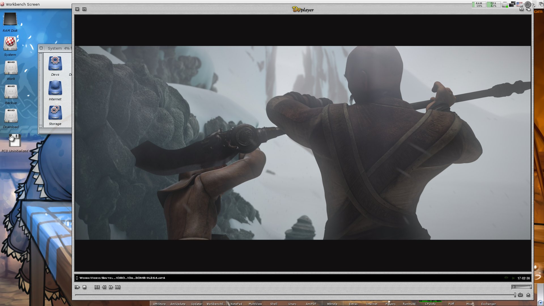Expand the playlist arrows beside the filename

[x=77, y=278]
